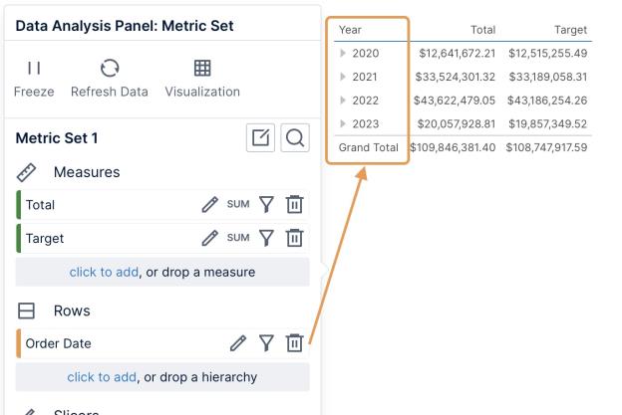
Task: Delete the Total measure
Action: coord(294,205)
